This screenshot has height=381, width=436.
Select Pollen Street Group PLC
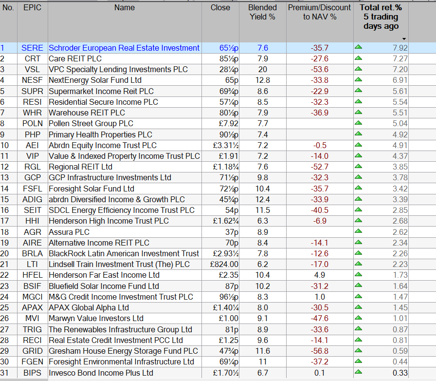pyautogui.click(x=91, y=124)
